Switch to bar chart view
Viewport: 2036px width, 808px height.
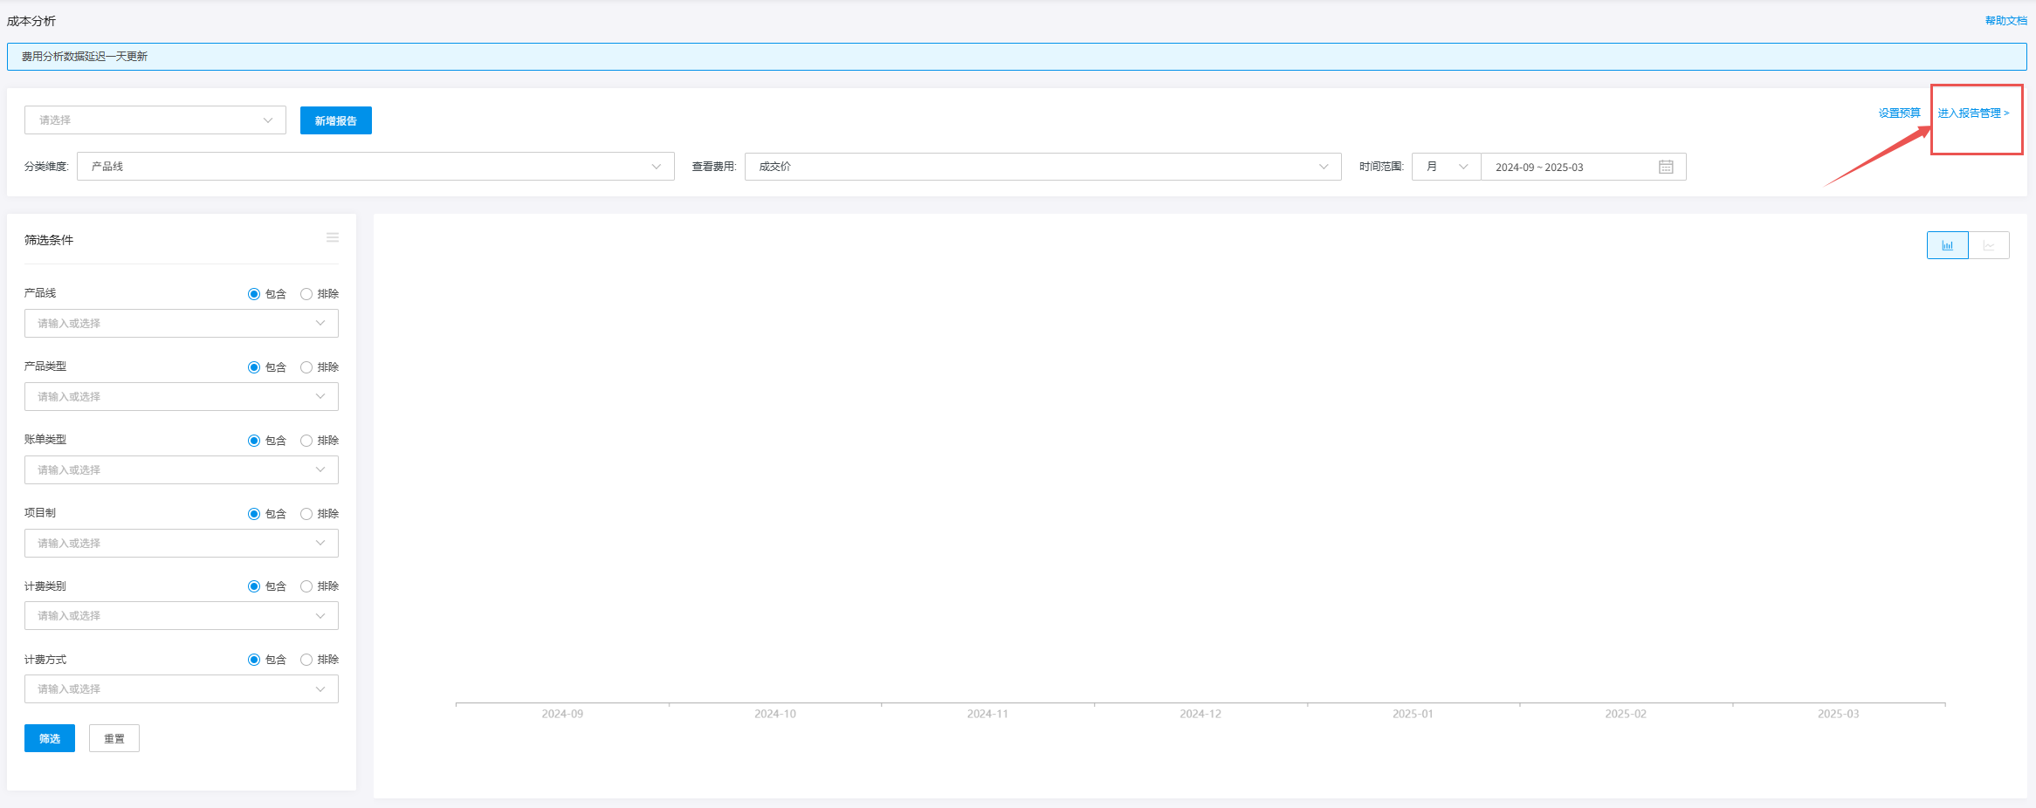1947,245
